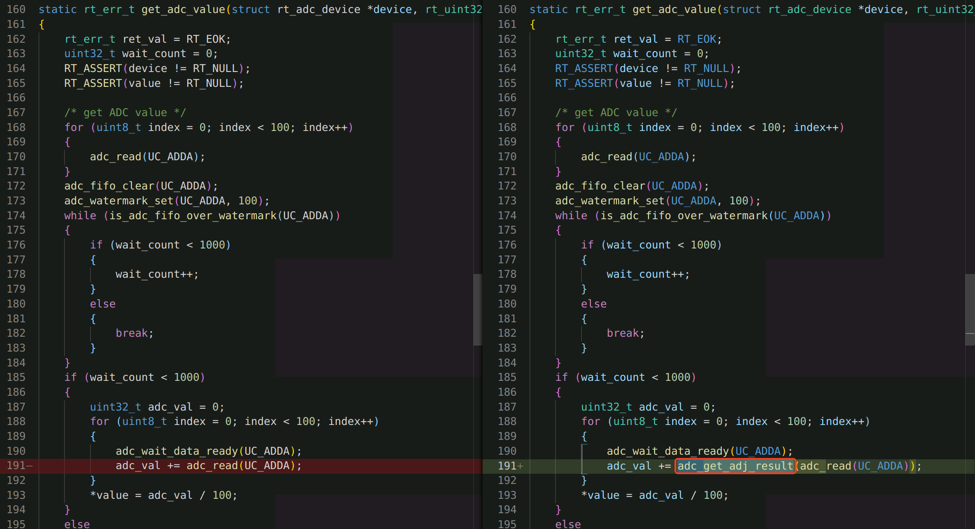
Task: Click line number 160 in left pane
Action: (17, 9)
